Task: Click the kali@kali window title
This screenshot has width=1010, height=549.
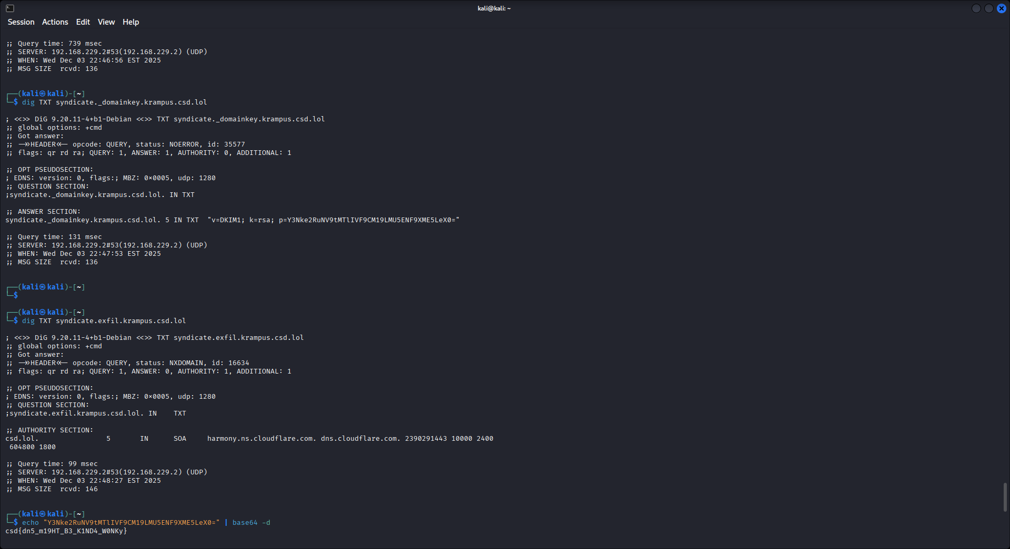Action: pyautogui.click(x=494, y=8)
